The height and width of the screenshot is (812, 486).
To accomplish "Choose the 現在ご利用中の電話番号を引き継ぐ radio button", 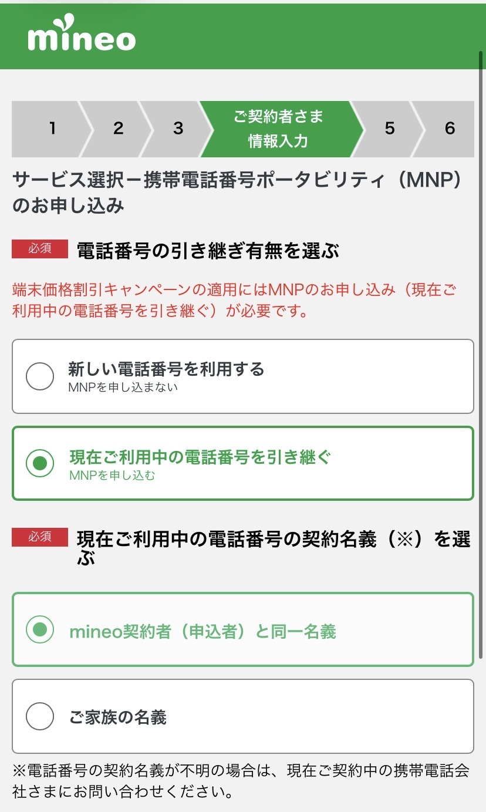I will coord(40,463).
